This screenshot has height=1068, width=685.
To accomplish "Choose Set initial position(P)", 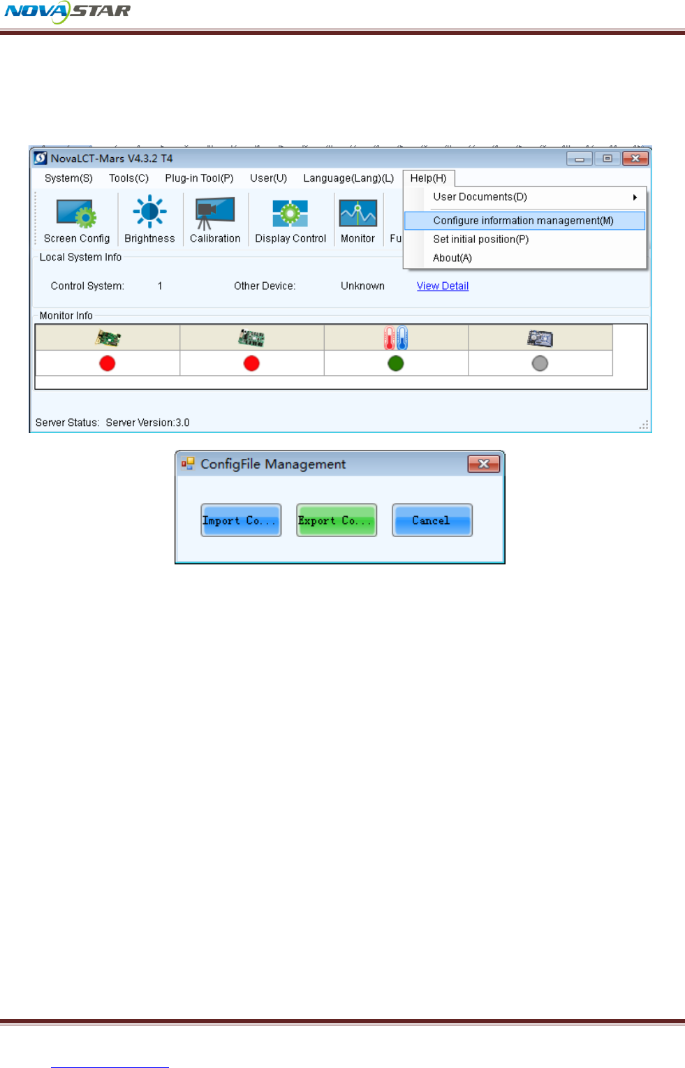I will tap(525, 239).
